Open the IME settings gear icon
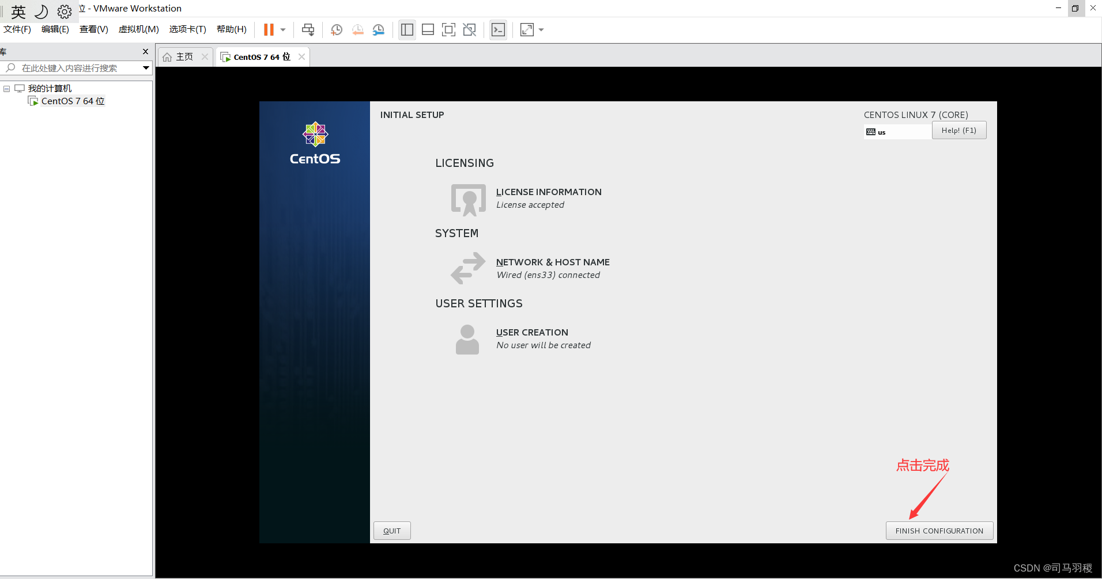This screenshot has height=579, width=1102. (65, 12)
